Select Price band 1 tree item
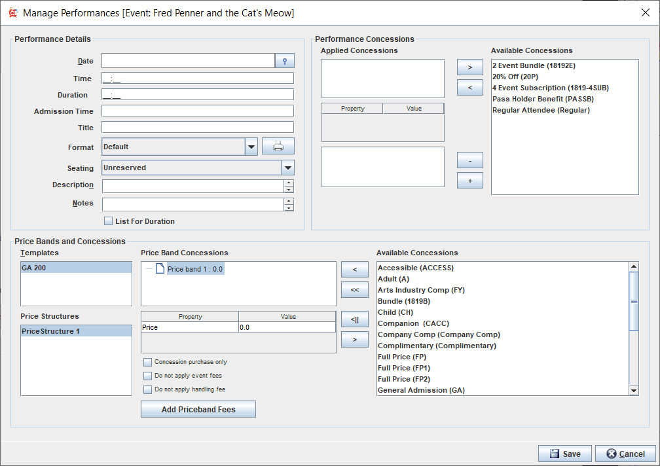 click(x=195, y=269)
